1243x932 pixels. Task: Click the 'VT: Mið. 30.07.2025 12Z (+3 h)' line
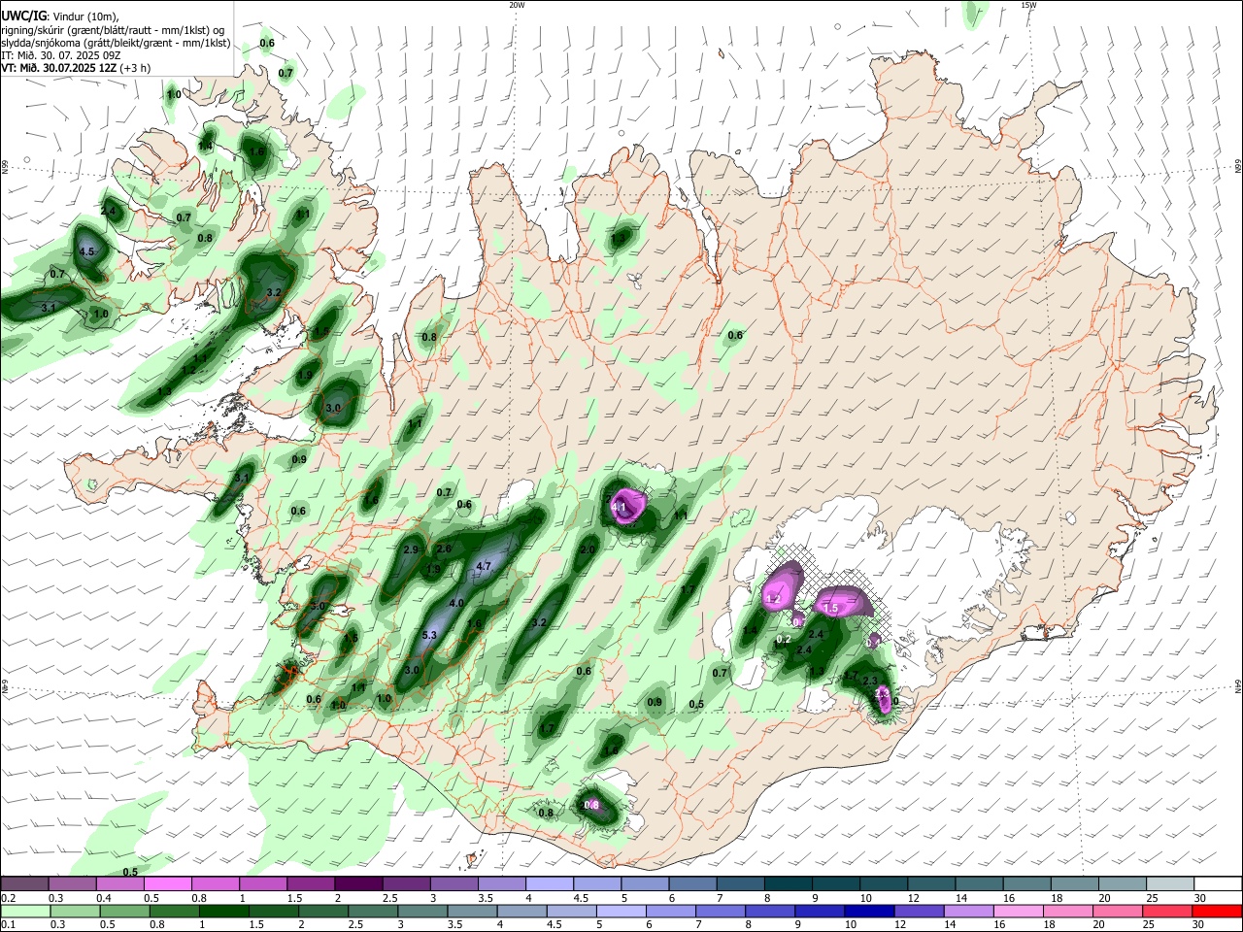[x=76, y=68]
